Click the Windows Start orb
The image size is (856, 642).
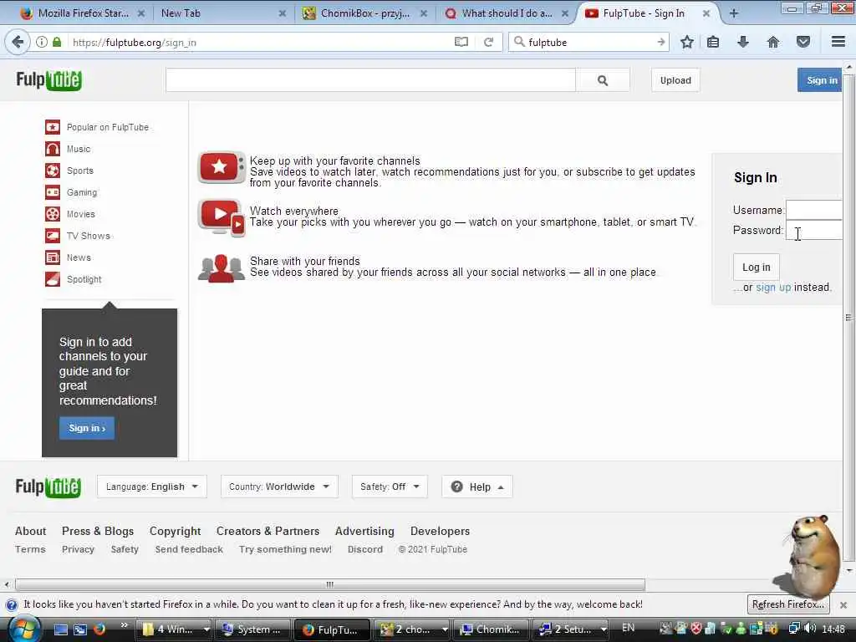[24, 629]
